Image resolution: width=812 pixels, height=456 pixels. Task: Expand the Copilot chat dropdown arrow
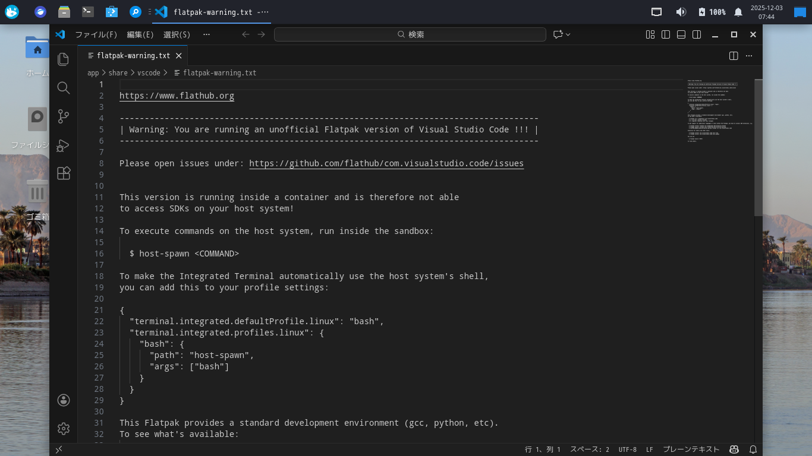click(x=568, y=34)
